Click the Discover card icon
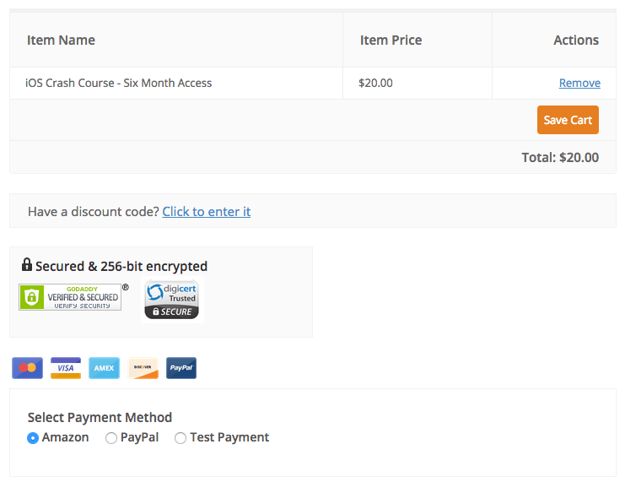 pos(143,368)
